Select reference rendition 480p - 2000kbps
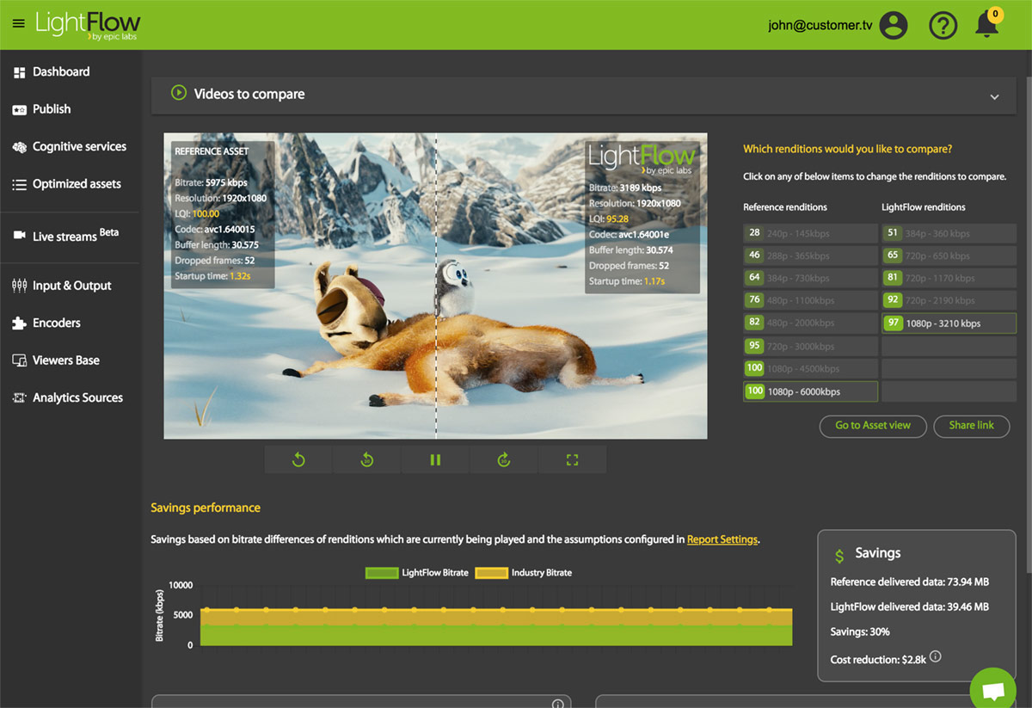Image resolution: width=1032 pixels, height=708 pixels. [x=810, y=323]
